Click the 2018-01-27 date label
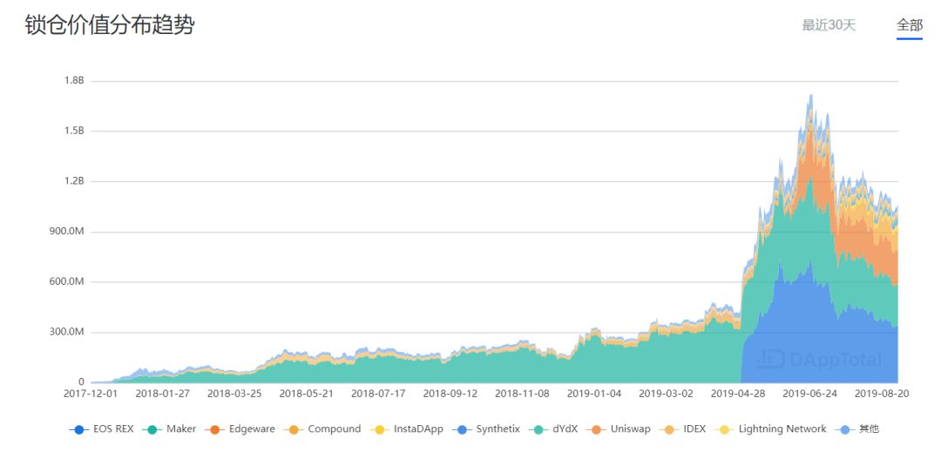Viewport: 941px width, 459px height. [162, 395]
